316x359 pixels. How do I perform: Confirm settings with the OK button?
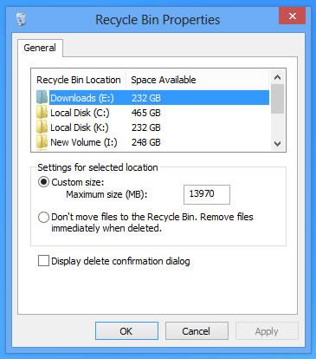tap(126, 331)
